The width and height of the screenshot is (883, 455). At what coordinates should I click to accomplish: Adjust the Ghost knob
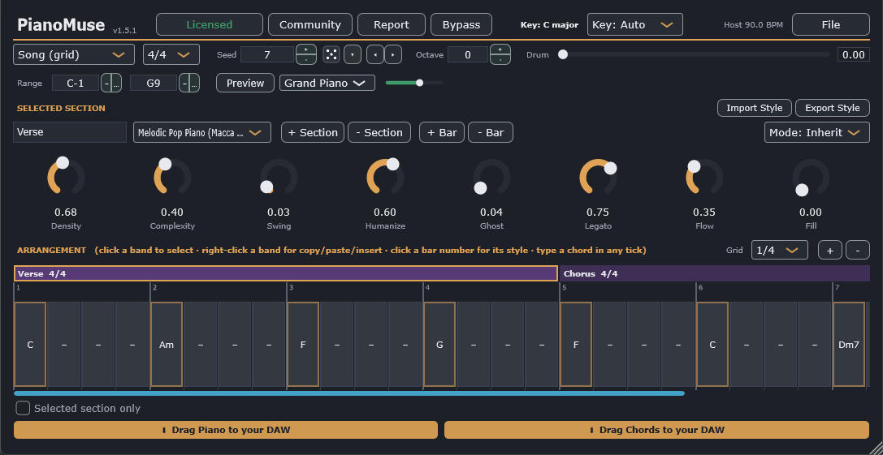coord(491,177)
